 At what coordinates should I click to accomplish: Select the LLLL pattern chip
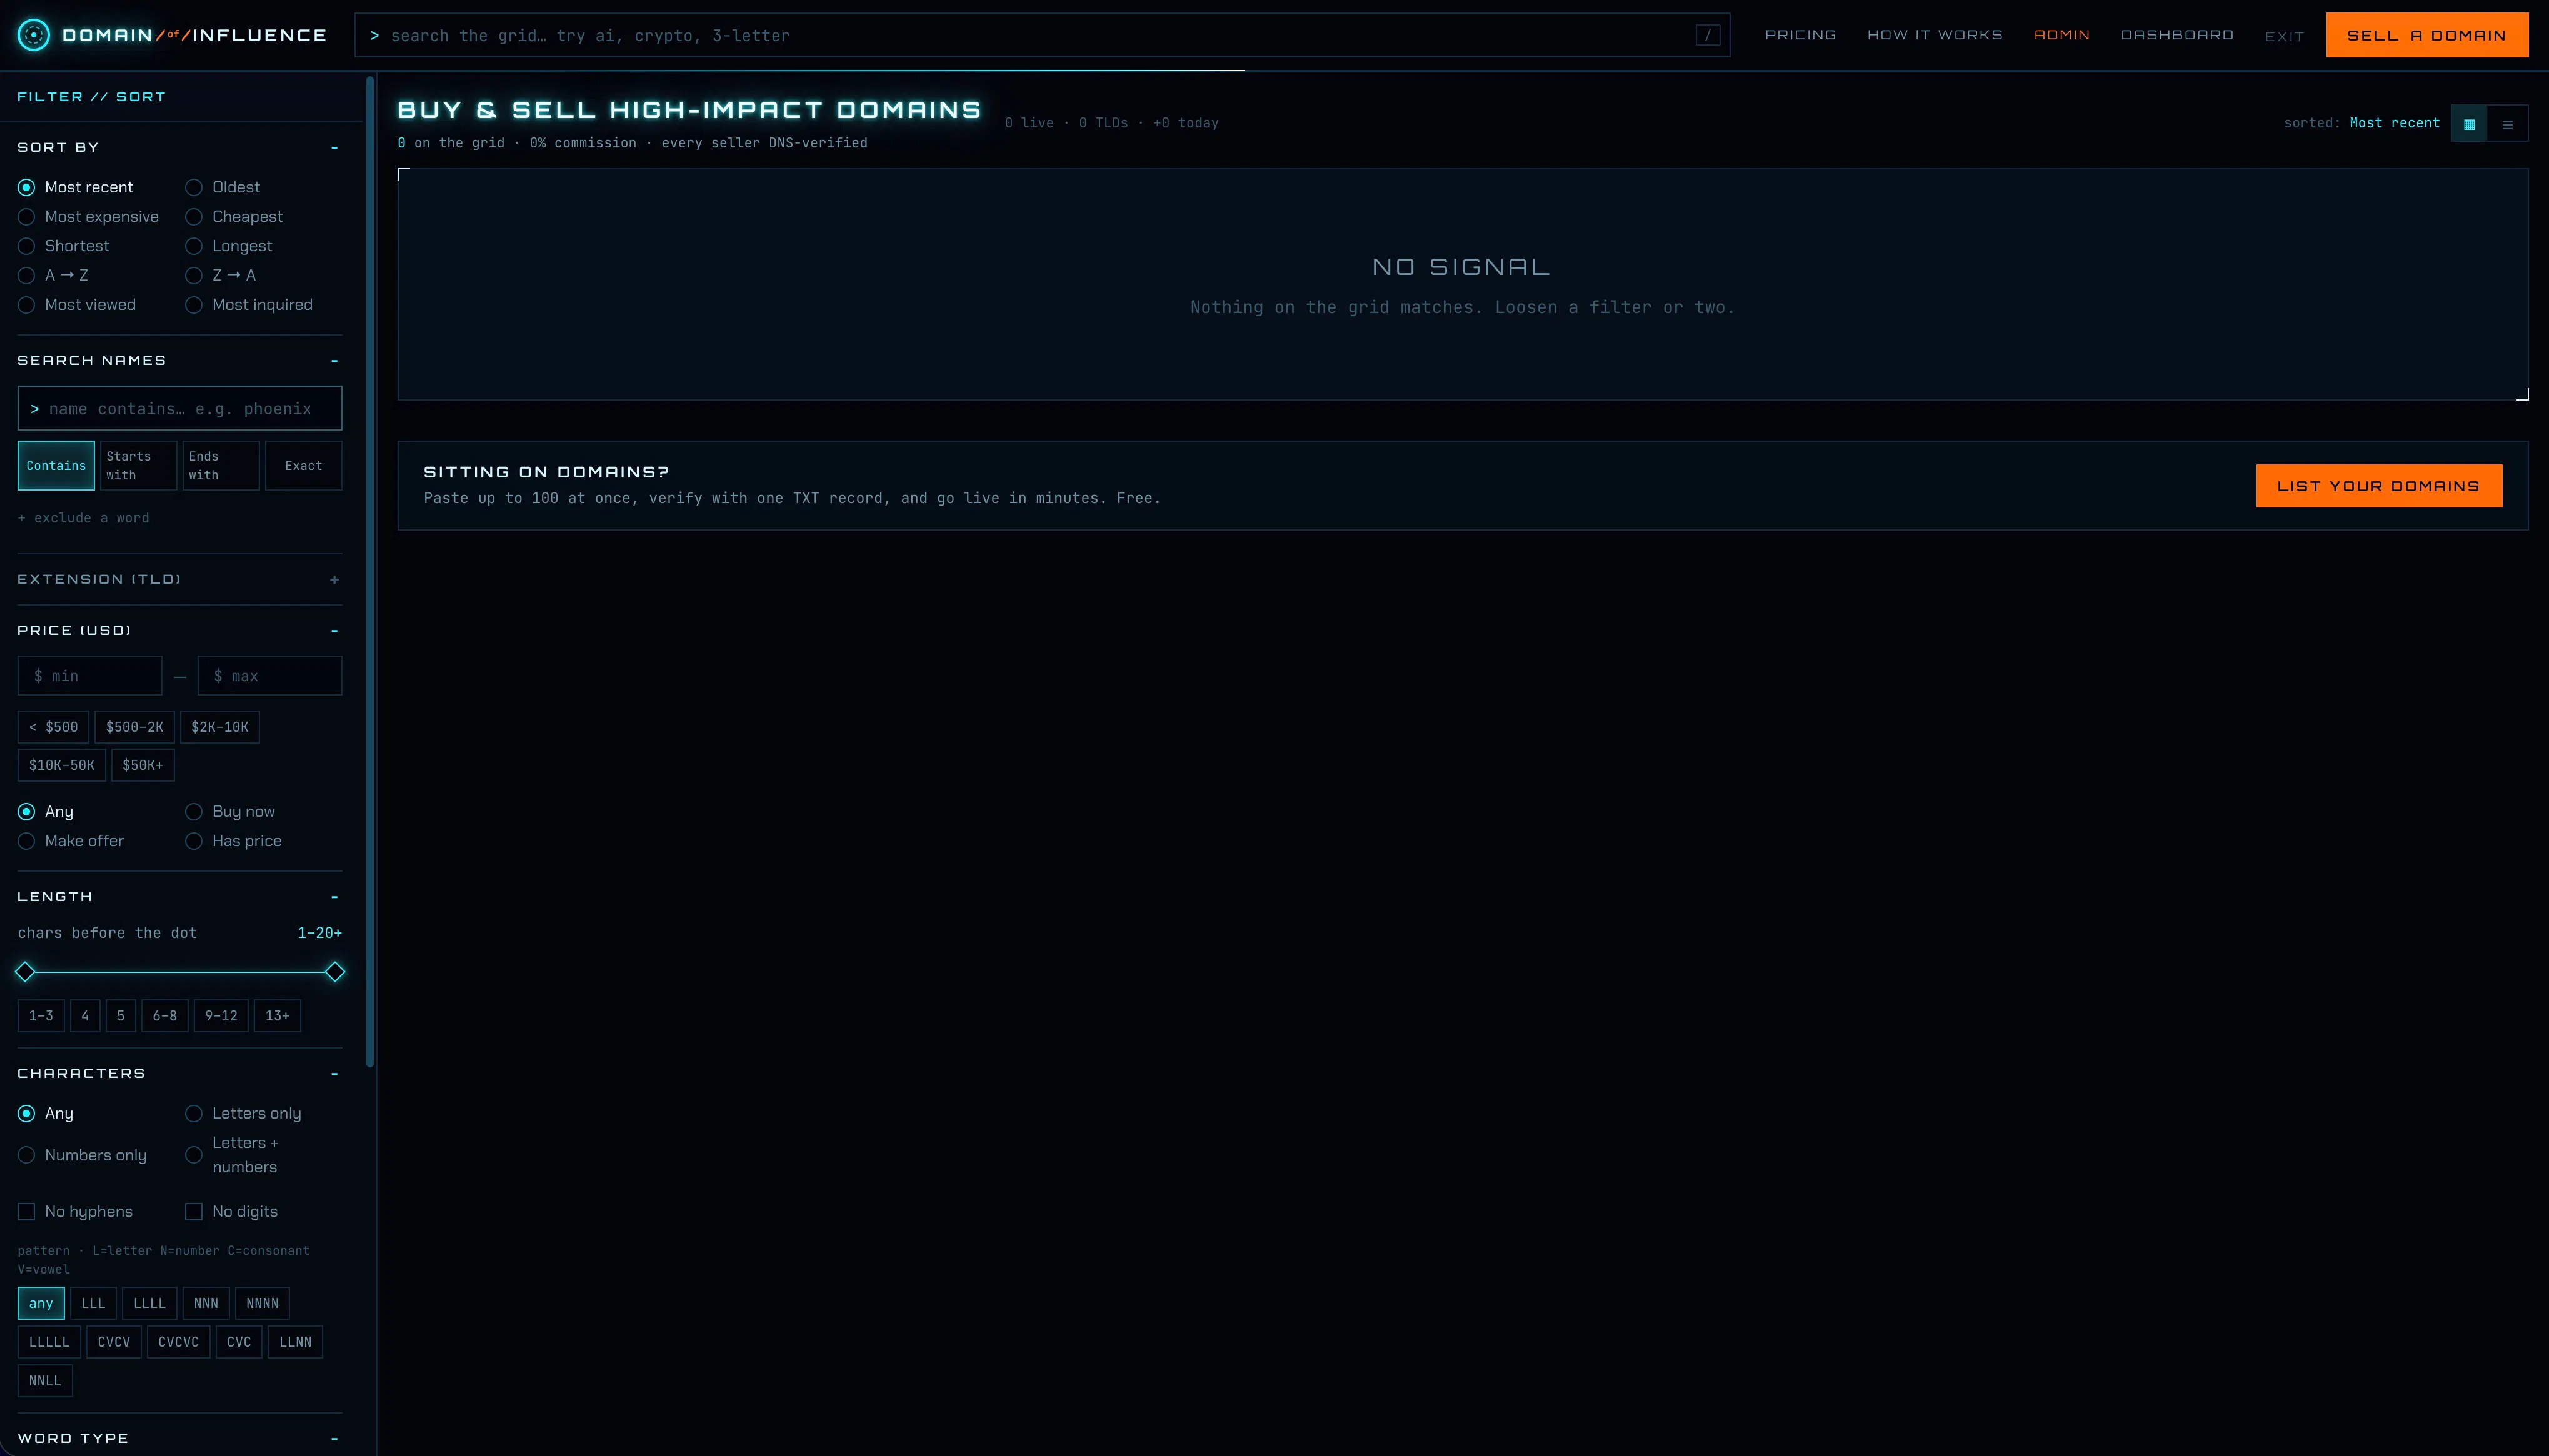pyautogui.click(x=150, y=1303)
